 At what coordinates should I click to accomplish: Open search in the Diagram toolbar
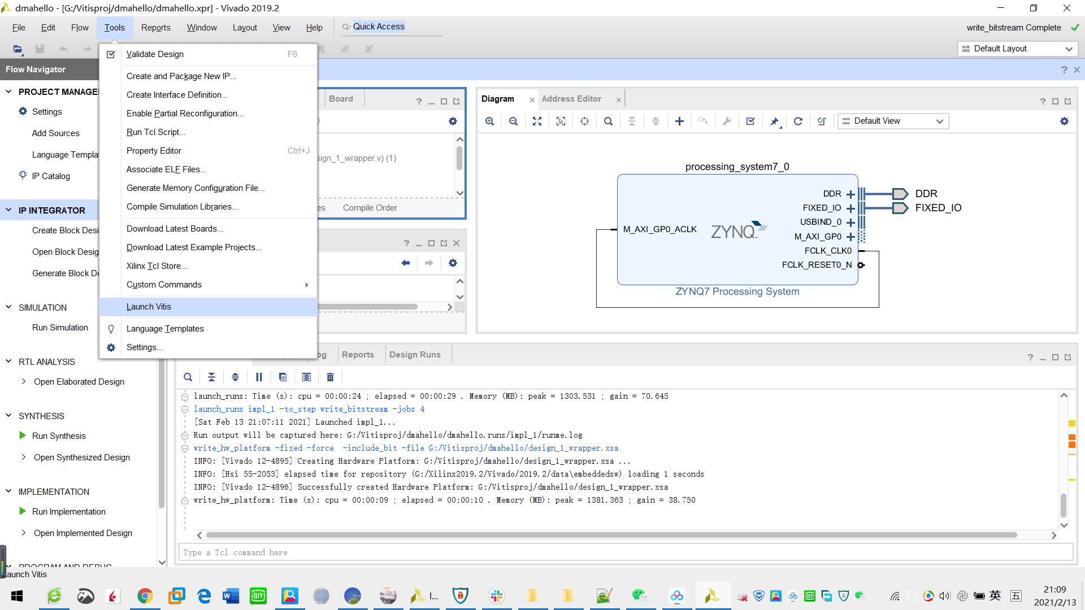tap(608, 121)
